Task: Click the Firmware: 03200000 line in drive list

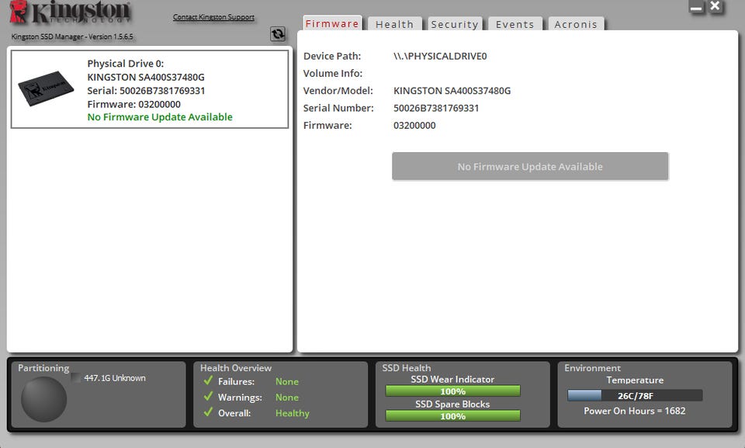Action: (x=134, y=104)
